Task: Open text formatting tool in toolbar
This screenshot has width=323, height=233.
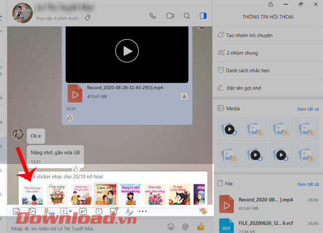Action: pos(129,211)
